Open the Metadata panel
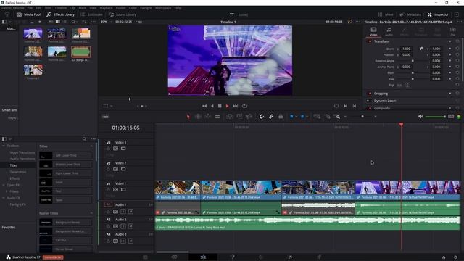This screenshot has width=464, height=261. click(410, 14)
